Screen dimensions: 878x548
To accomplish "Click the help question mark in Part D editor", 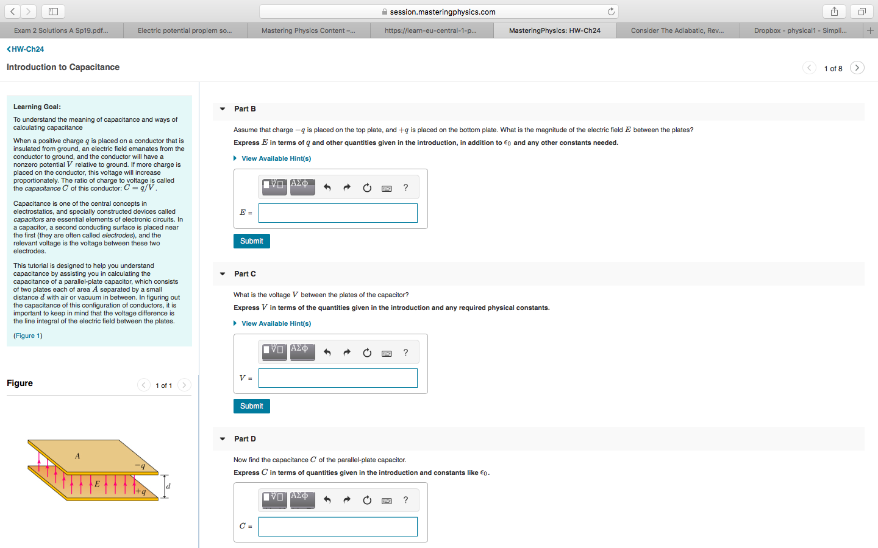I will [405, 500].
